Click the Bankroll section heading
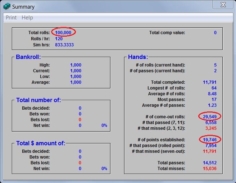 28,57
